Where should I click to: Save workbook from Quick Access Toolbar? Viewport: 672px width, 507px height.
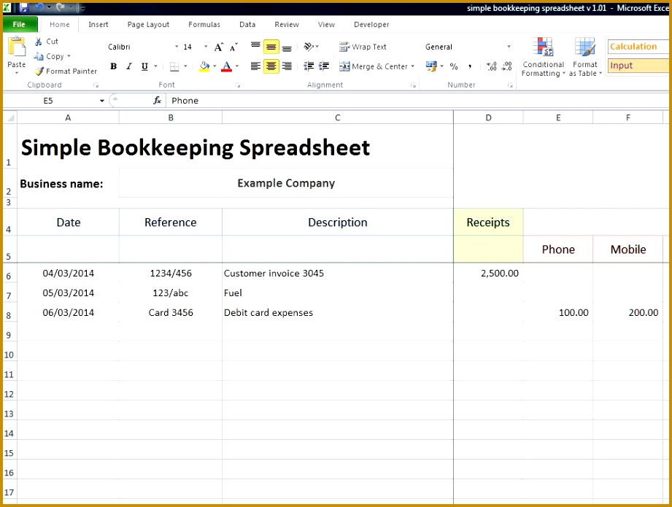click(x=23, y=7)
